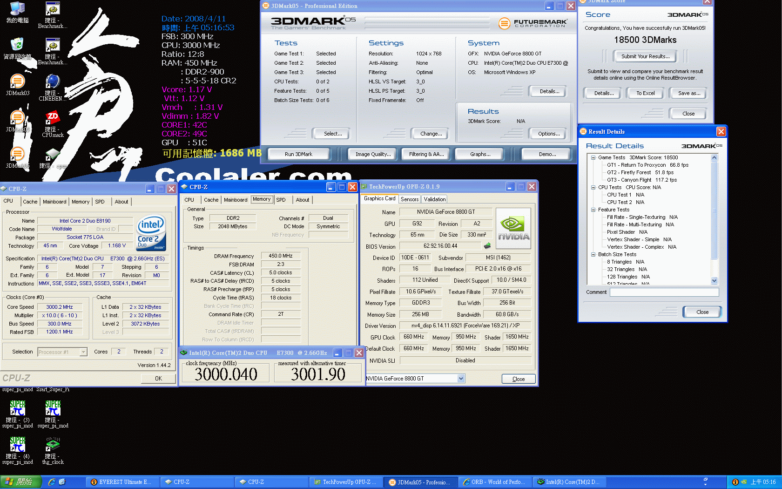Click the Comment text field

tap(664, 292)
